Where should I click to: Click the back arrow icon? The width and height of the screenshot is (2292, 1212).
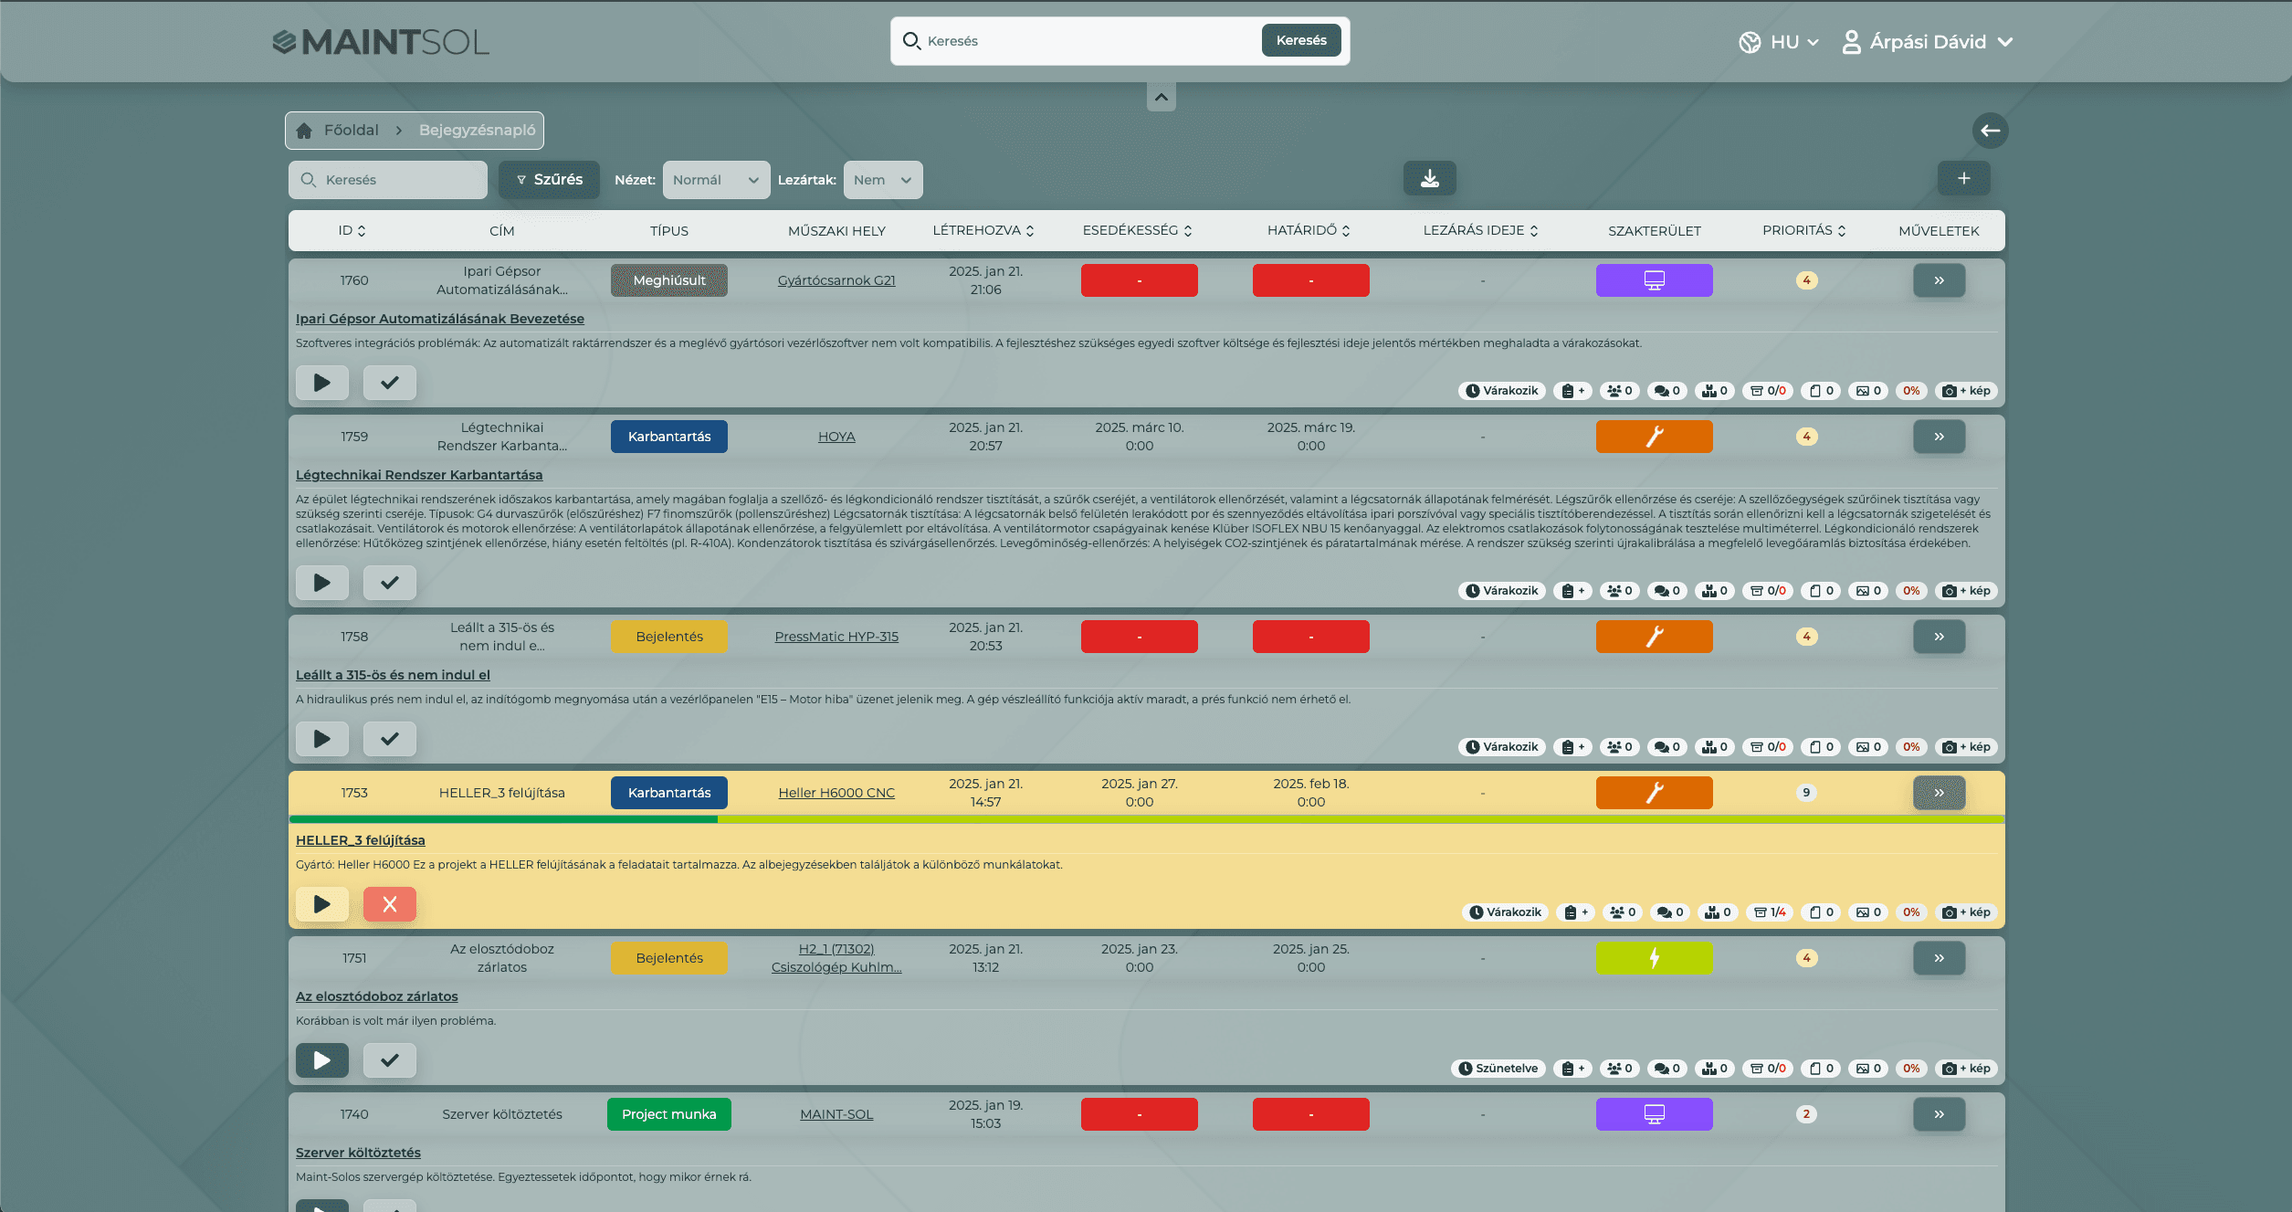coord(1990,131)
